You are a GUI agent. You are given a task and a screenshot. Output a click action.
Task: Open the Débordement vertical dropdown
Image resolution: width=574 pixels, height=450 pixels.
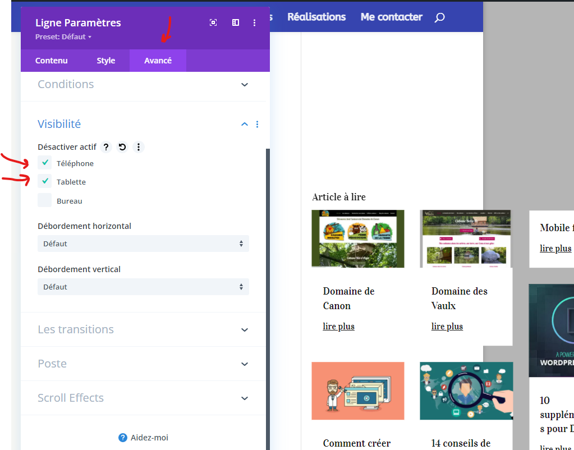(x=143, y=287)
